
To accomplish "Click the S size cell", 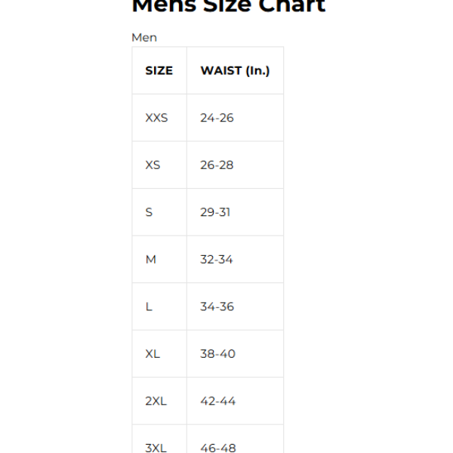I will tap(149, 212).
